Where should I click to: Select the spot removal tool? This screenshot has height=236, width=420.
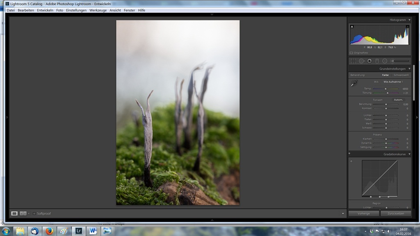click(x=362, y=61)
